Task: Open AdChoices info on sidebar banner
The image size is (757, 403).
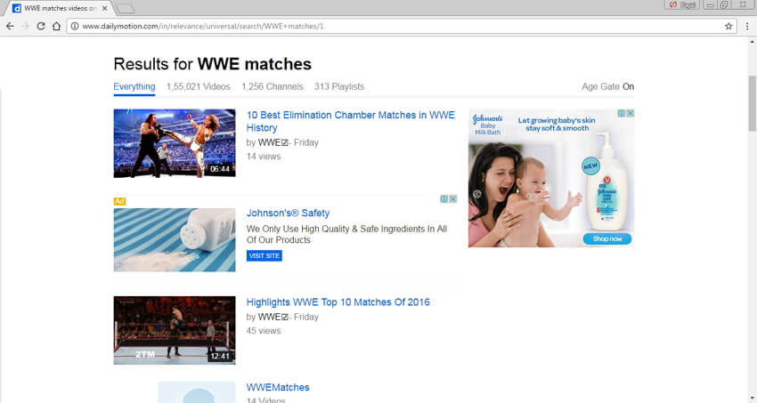Action: 622,113
